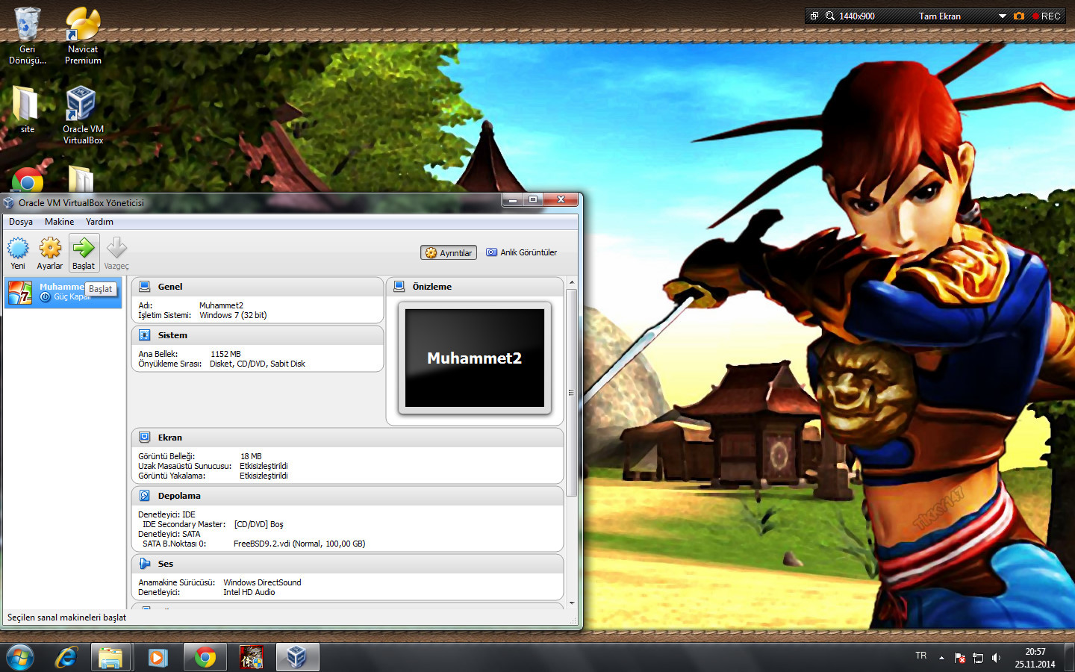Click the Muhammet2 name value in Genel

[221, 305]
